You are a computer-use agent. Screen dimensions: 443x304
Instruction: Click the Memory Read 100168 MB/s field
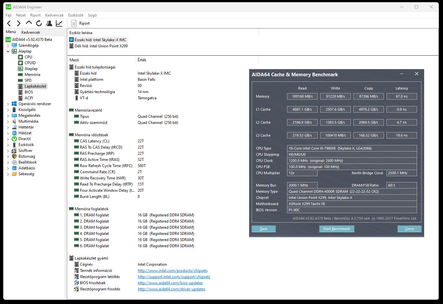[302, 96]
